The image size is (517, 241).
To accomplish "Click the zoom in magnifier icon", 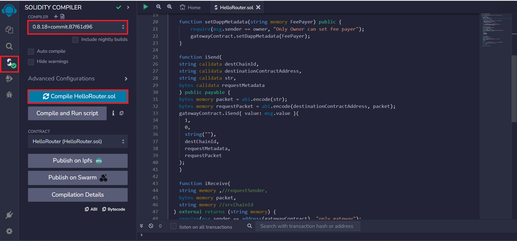I will [x=169, y=7].
